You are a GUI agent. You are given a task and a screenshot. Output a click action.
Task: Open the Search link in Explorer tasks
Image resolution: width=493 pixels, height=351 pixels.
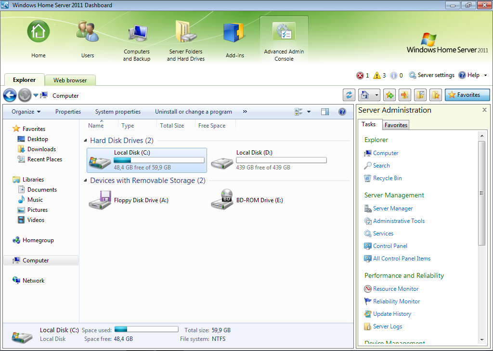coord(381,166)
